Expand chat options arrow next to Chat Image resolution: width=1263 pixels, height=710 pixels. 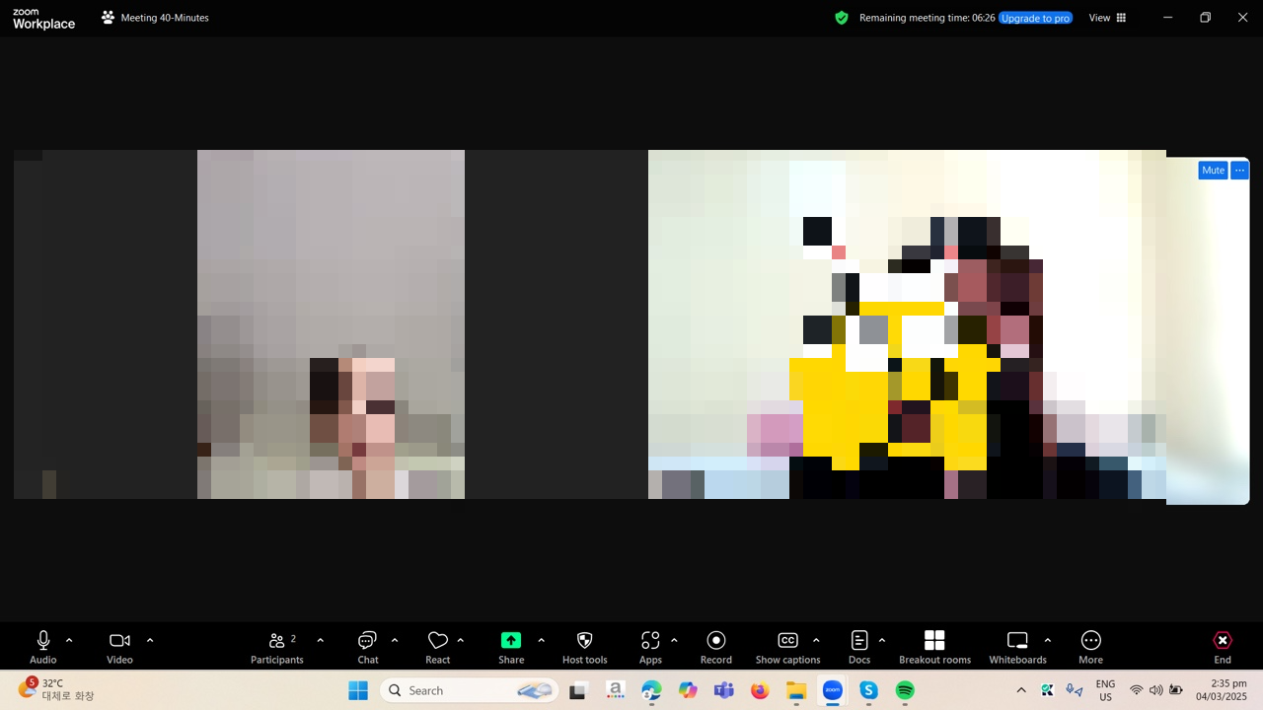point(395,641)
